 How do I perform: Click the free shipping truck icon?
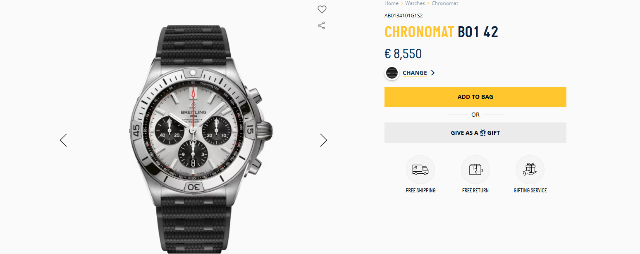point(420,170)
